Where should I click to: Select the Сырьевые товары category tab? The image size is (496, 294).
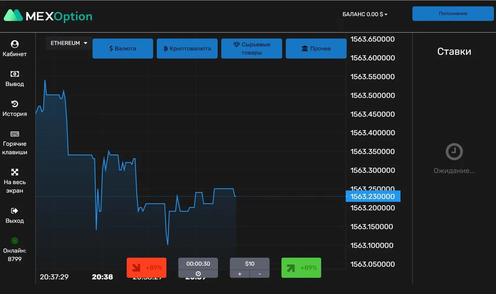(x=252, y=49)
